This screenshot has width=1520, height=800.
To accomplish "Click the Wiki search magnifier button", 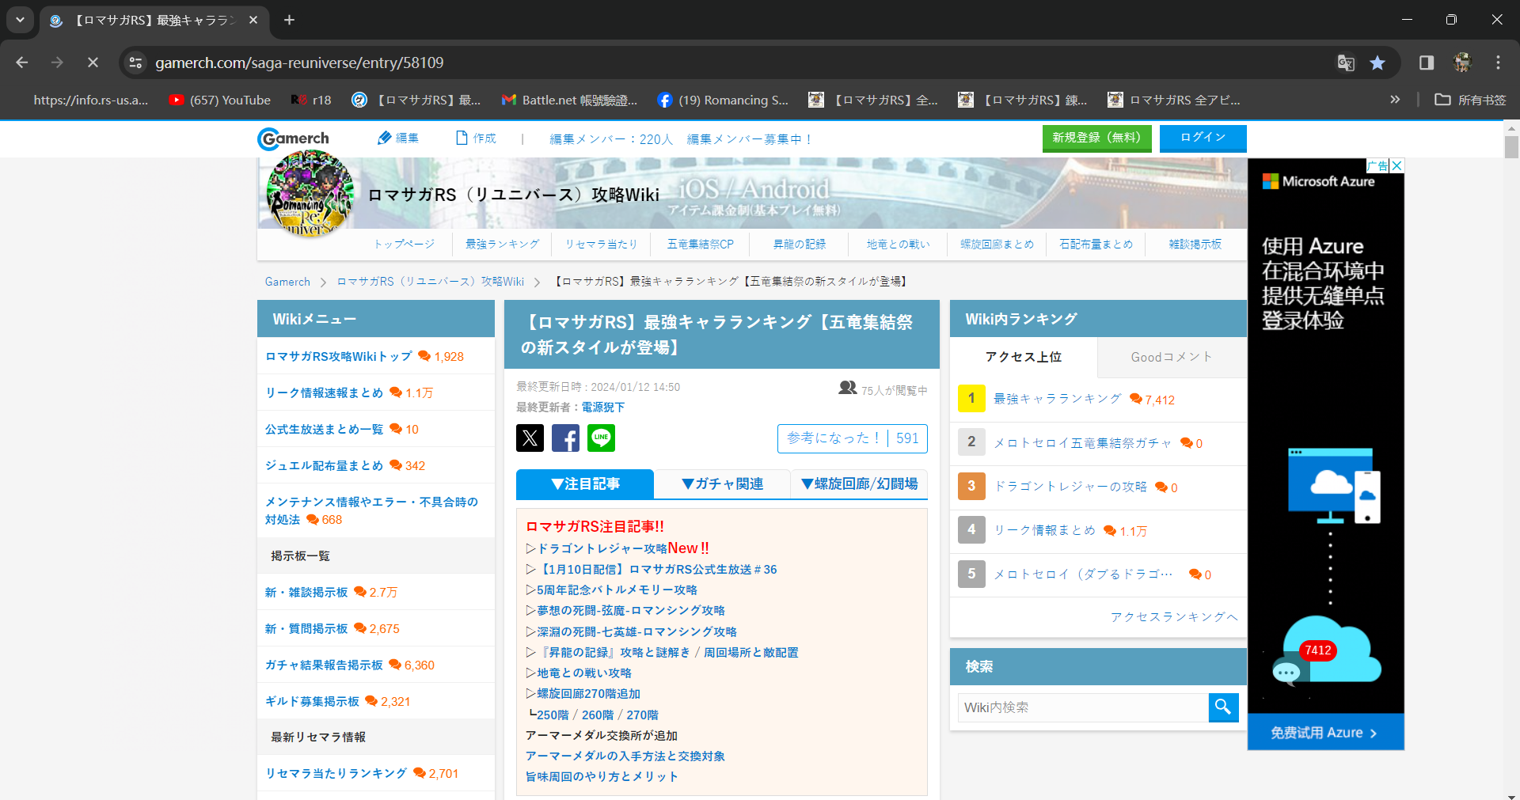I will (1223, 707).
